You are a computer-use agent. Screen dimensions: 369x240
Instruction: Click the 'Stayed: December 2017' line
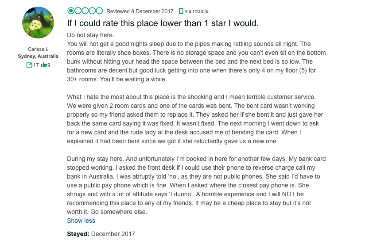pyautogui.click(x=101, y=234)
